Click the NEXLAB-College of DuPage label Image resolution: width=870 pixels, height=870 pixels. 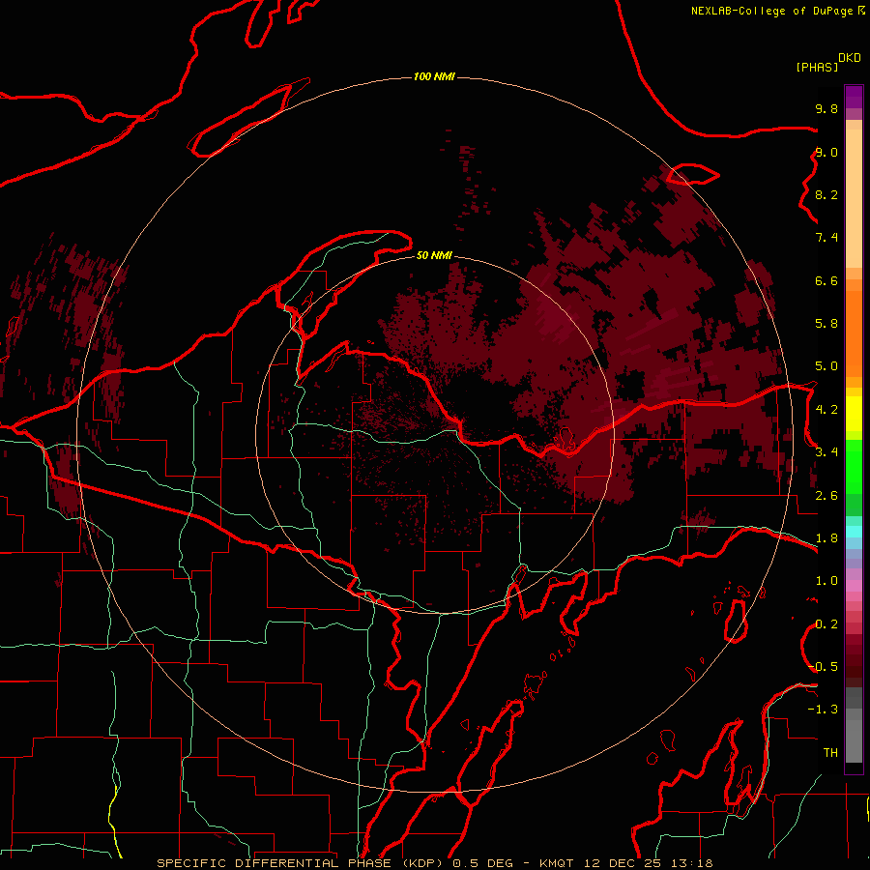[776, 11]
